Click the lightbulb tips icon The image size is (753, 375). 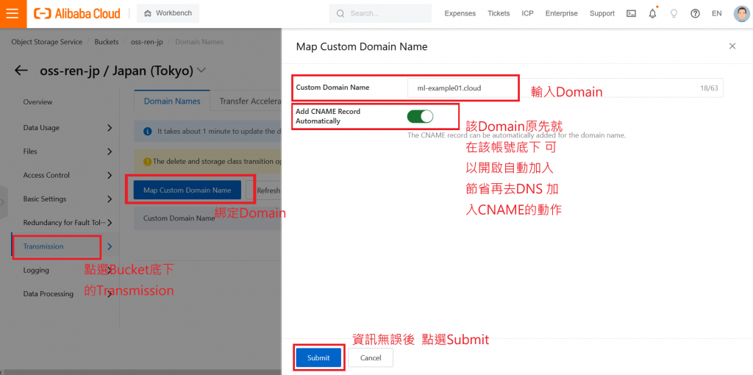(674, 13)
